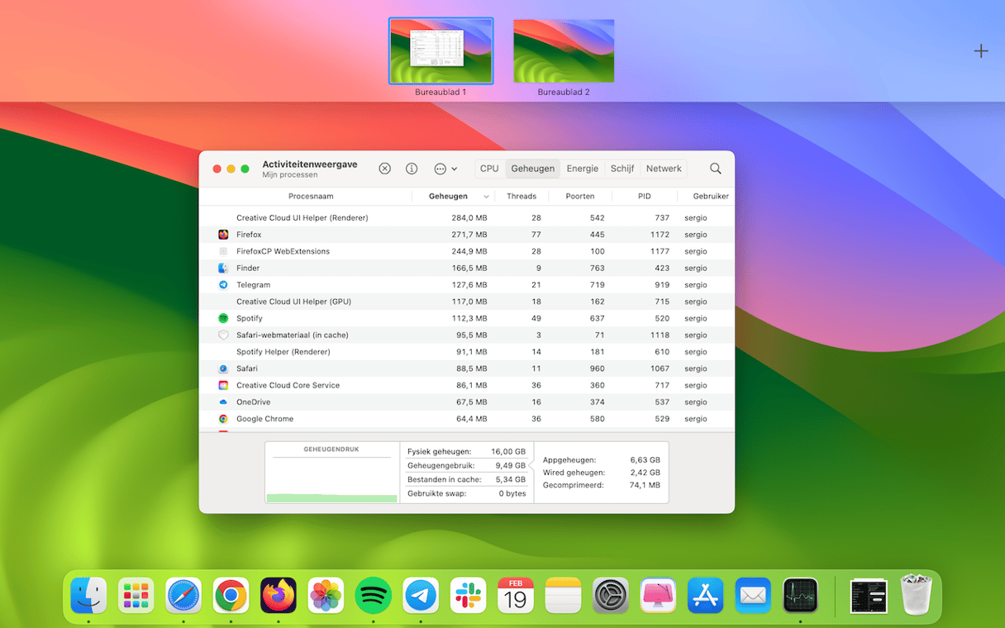Image resolution: width=1005 pixels, height=628 pixels.
Task: Open Spotify from the Dock
Action: [373, 595]
